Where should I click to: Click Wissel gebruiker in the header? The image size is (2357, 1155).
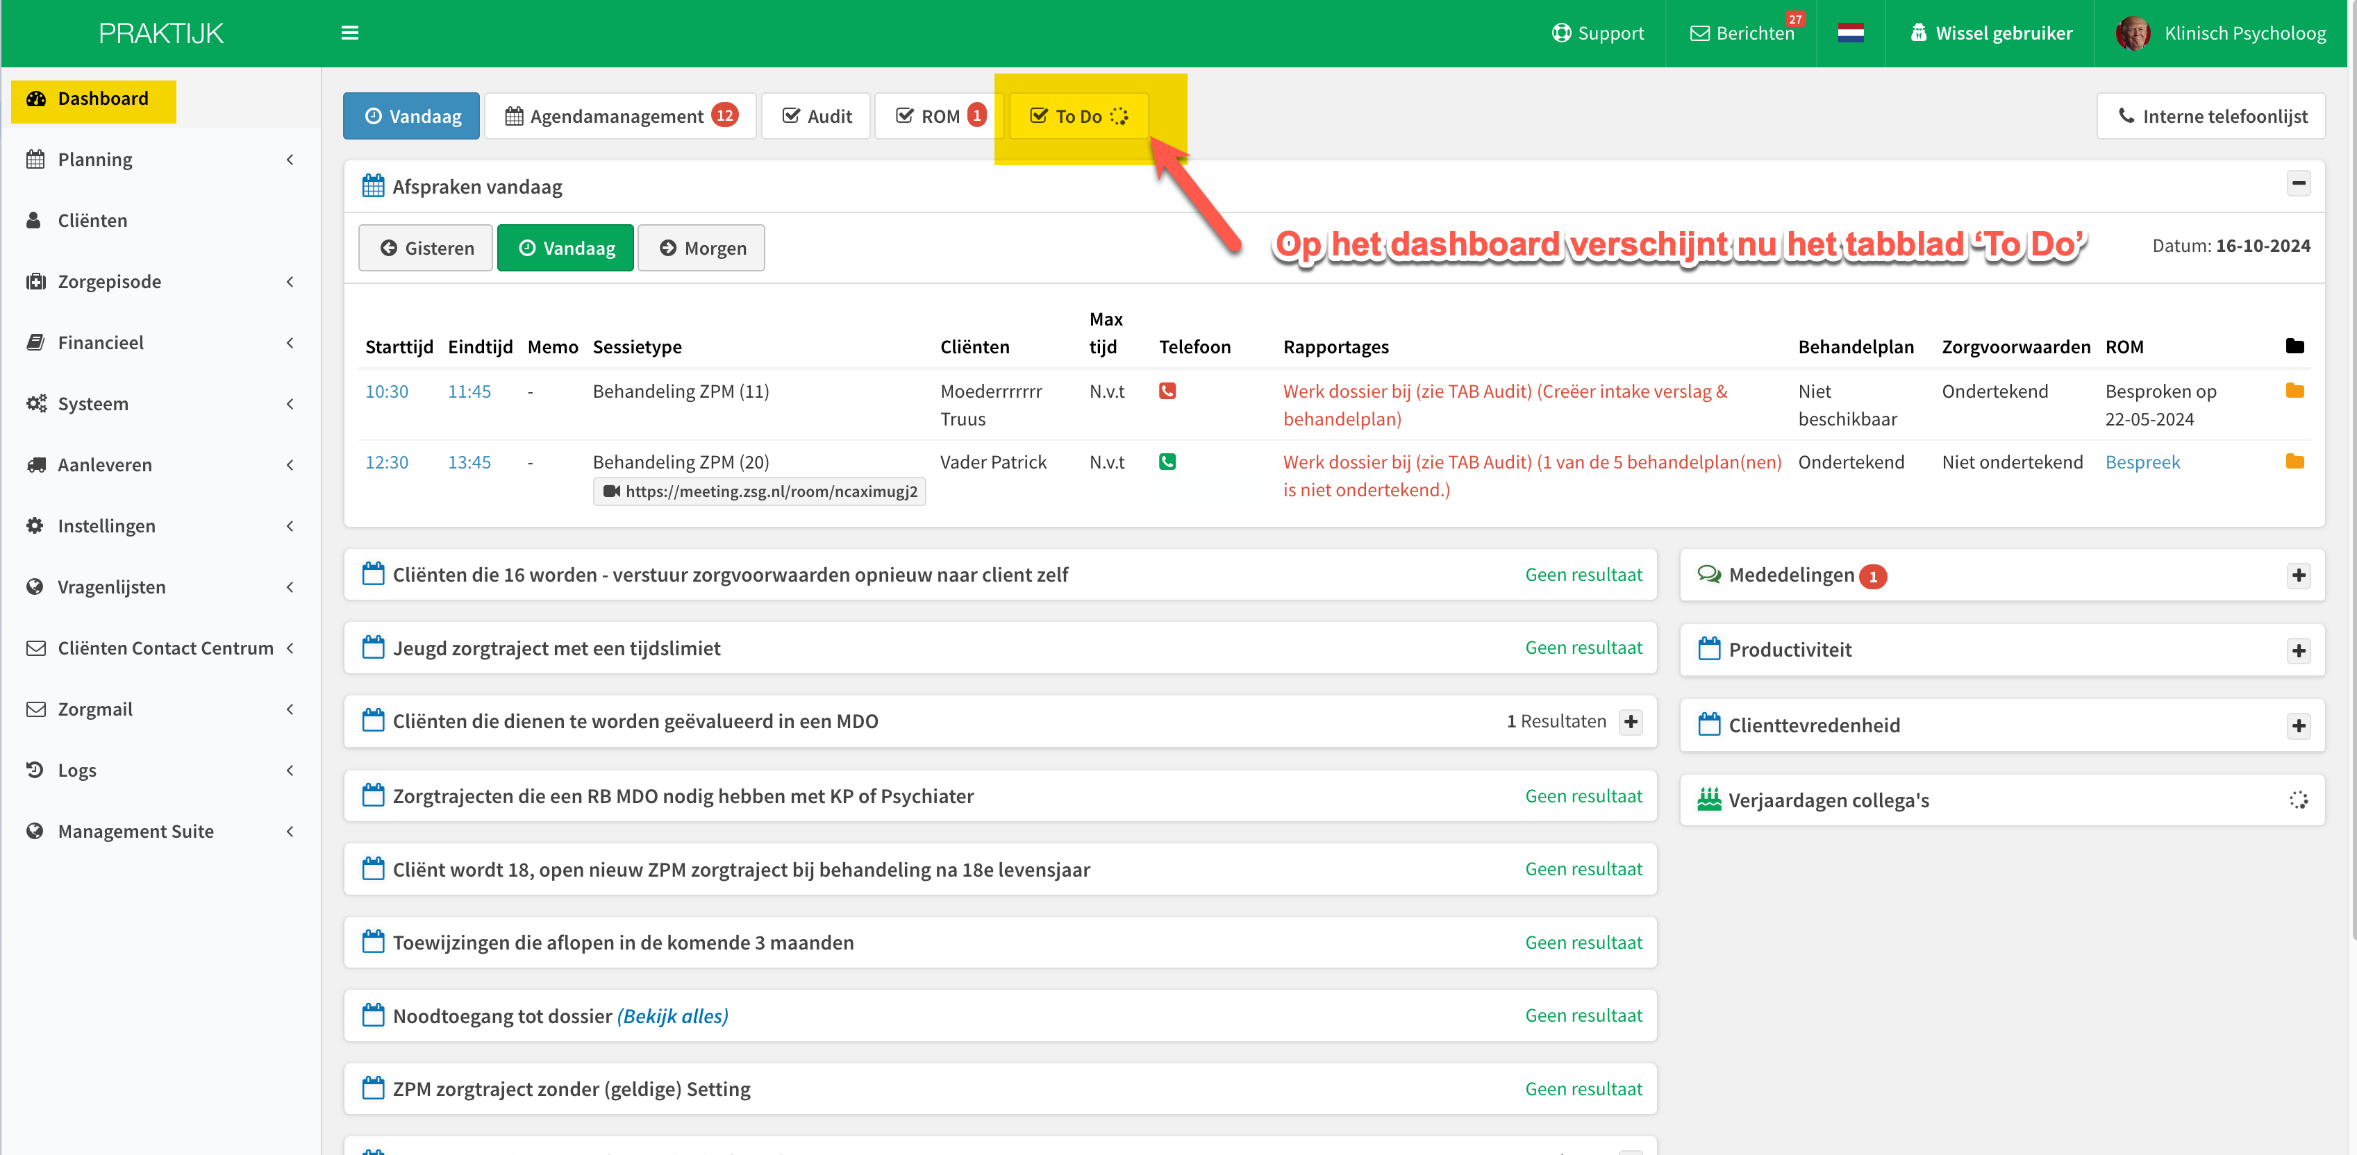[x=1991, y=34]
